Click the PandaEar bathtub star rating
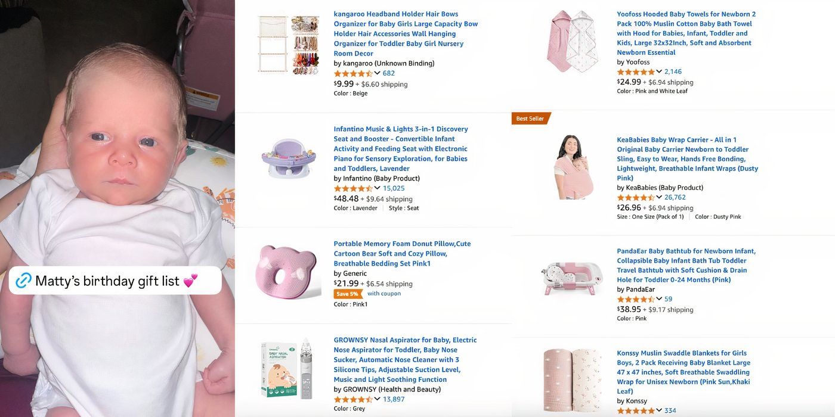835x417 pixels. [x=636, y=299]
